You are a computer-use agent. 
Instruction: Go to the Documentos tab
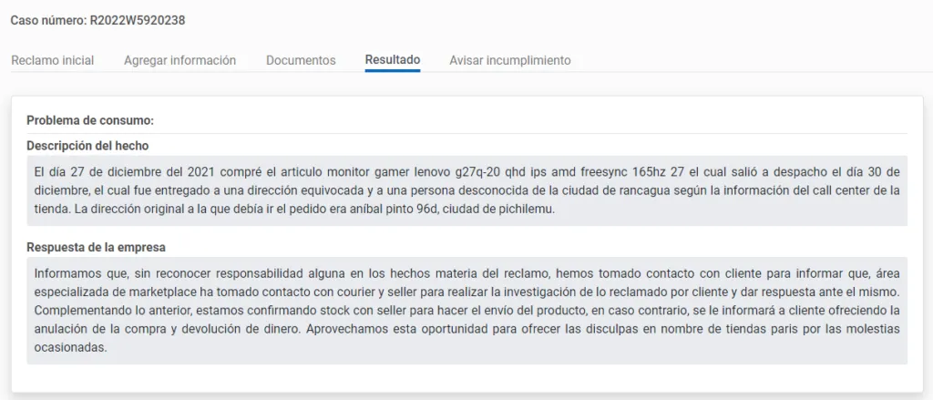(301, 60)
